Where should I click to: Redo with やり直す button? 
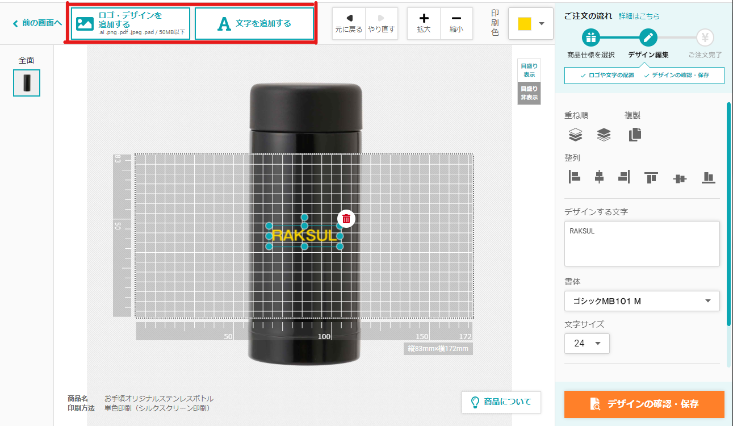(x=381, y=24)
